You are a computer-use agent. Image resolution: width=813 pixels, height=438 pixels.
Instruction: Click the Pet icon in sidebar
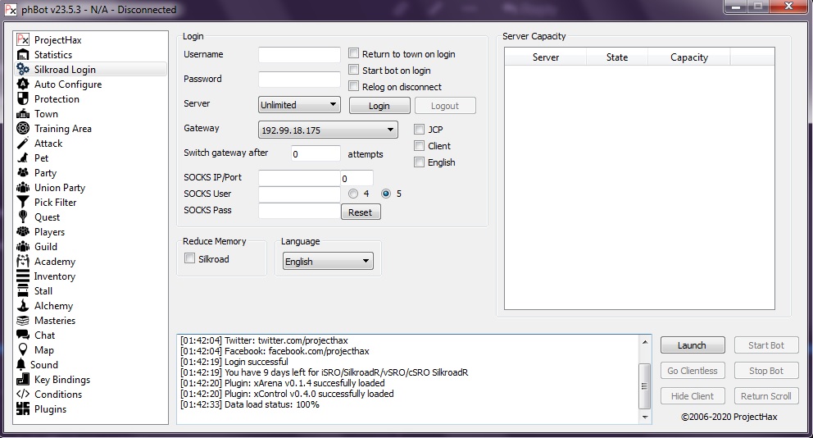click(23, 158)
